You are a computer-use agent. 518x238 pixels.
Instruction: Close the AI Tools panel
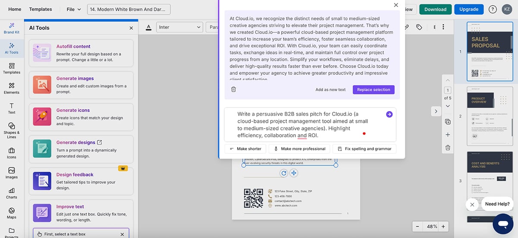point(131,28)
